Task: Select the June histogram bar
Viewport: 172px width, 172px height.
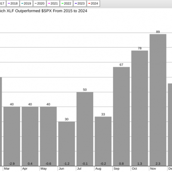Action: pos(67,144)
